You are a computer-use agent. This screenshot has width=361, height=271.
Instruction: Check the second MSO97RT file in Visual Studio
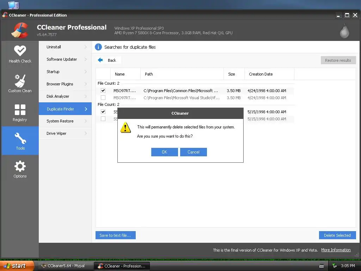click(x=103, y=98)
